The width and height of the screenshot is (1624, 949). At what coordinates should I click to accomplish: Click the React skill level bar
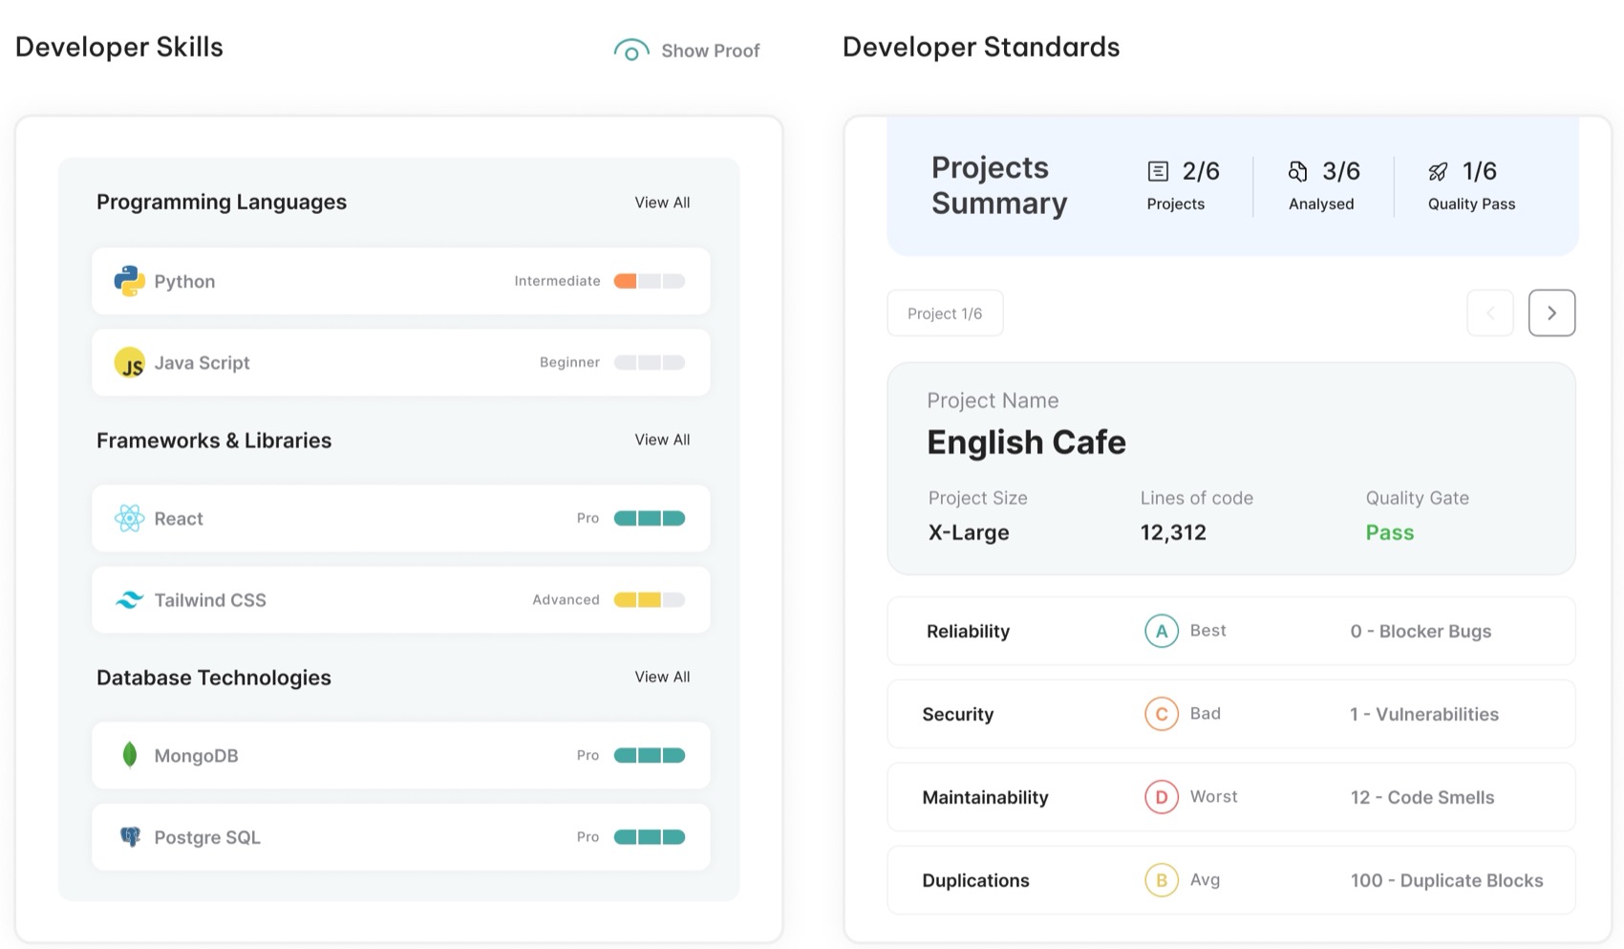pyautogui.click(x=650, y=518)
